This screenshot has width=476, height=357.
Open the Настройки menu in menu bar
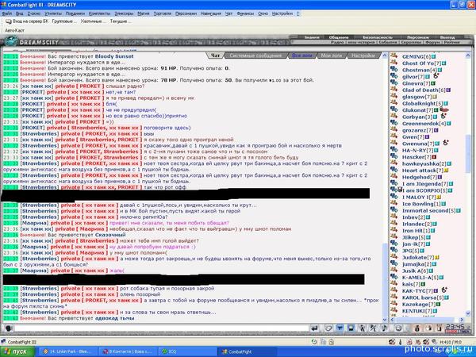click(x=282, y=13)
